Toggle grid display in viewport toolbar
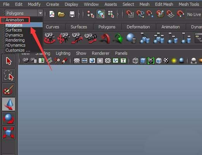 (x=77, y=61)
